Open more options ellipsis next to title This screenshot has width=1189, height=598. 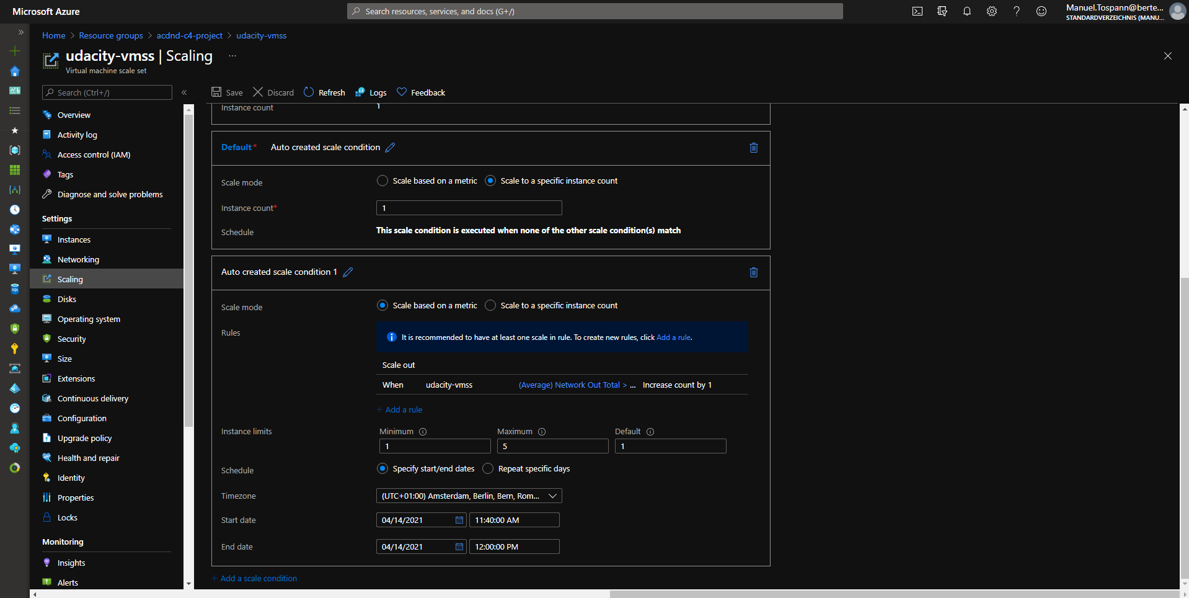tap(232, 56)
